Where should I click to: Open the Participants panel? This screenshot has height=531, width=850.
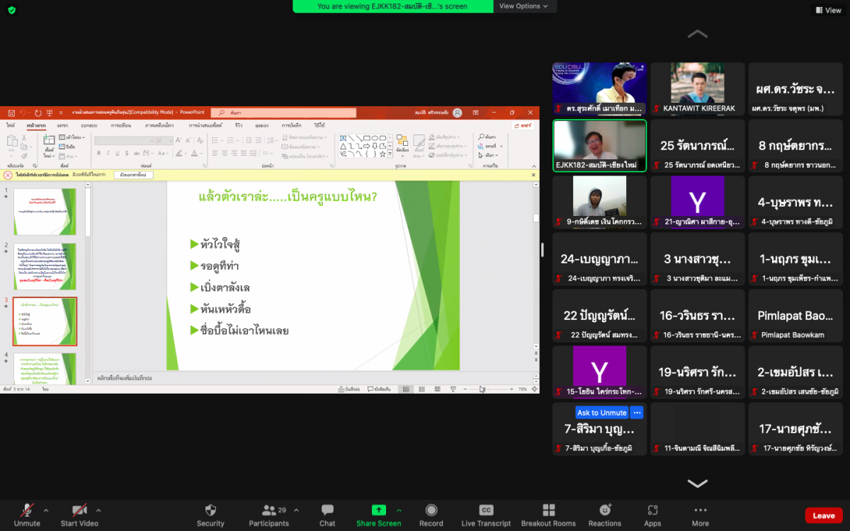pos(268,510)
